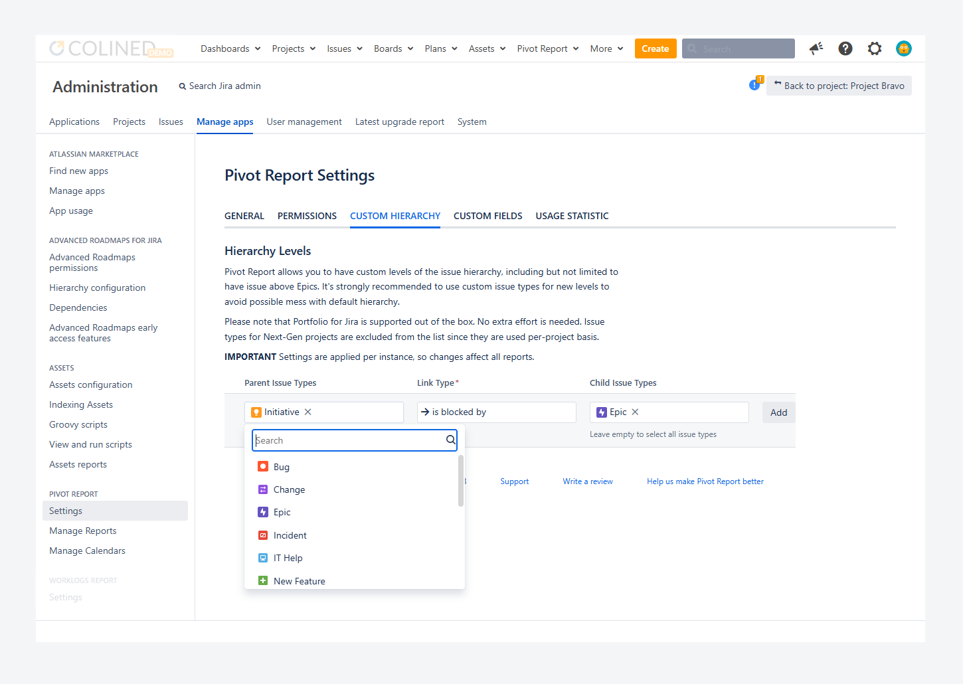Open Manage Calendars in sidebar
Screen dimensions: 963x684
coord(87,551)
